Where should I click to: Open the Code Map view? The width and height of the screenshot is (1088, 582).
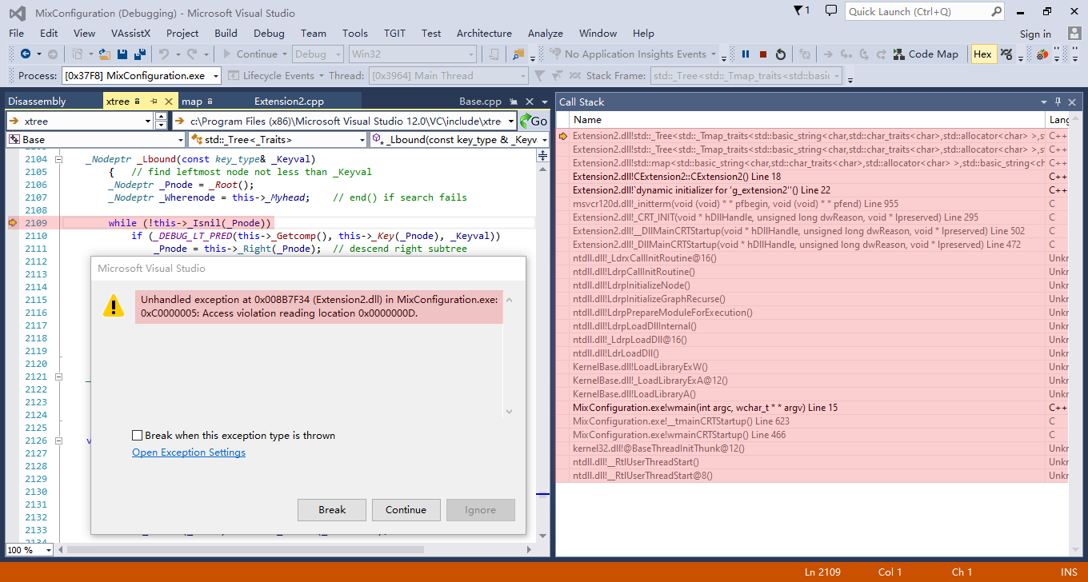coord(926,54)
